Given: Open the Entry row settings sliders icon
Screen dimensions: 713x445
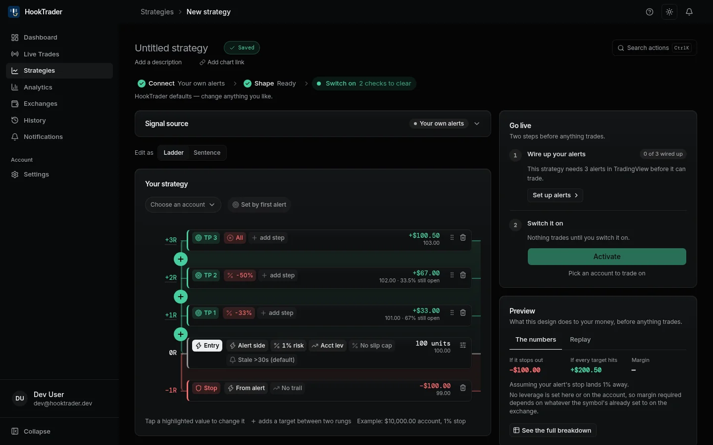Looking at the screenshot, I should pyautogui.click(x=463, y=346).
